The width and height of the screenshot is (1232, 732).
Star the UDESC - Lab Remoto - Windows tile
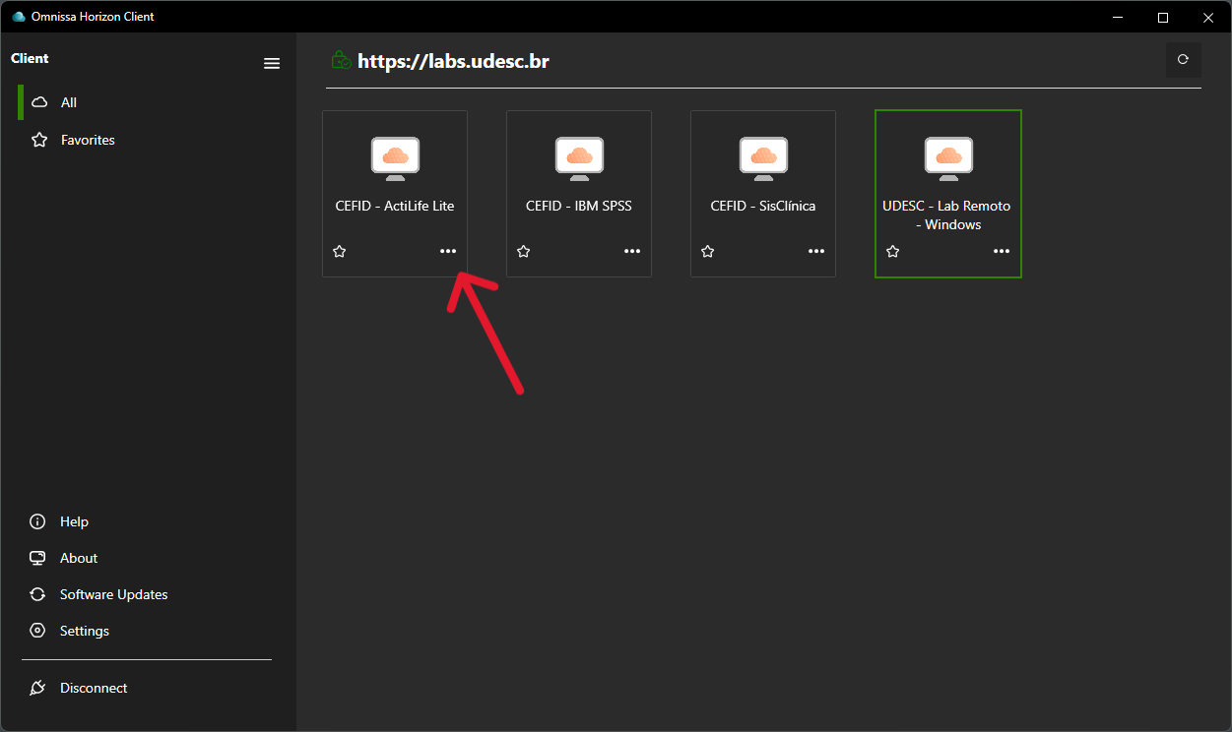[x=893, y=252]
